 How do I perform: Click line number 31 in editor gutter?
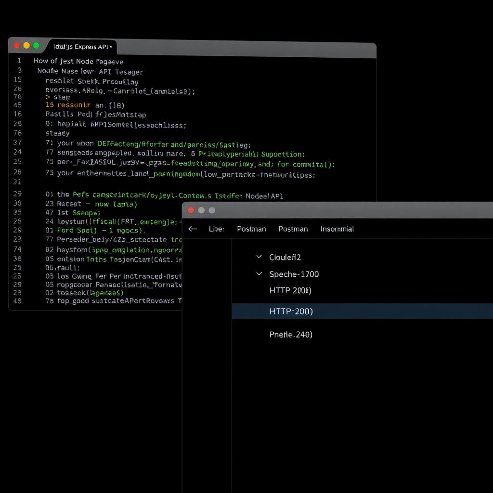pos(17,182)
